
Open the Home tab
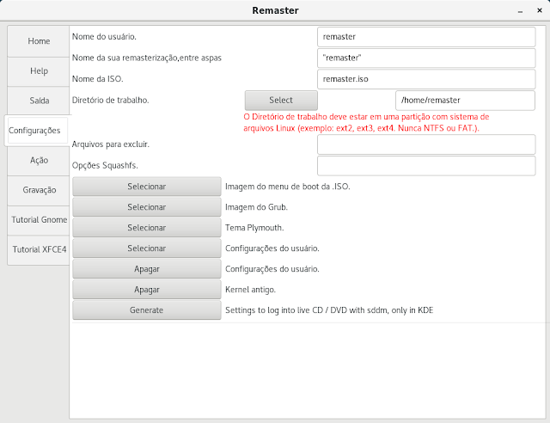pos(39,41)
